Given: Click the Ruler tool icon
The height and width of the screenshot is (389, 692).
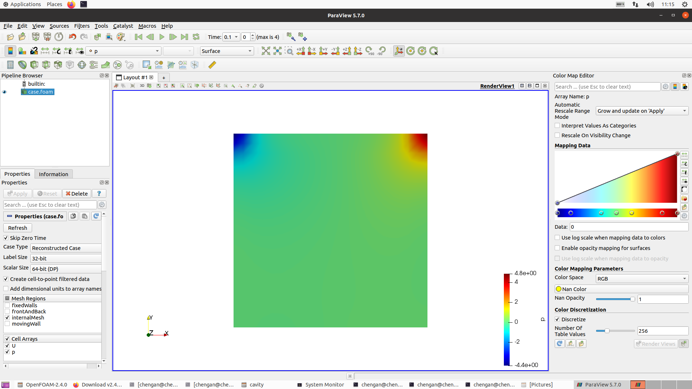Looking at the screenshot, I should point(212,65).
